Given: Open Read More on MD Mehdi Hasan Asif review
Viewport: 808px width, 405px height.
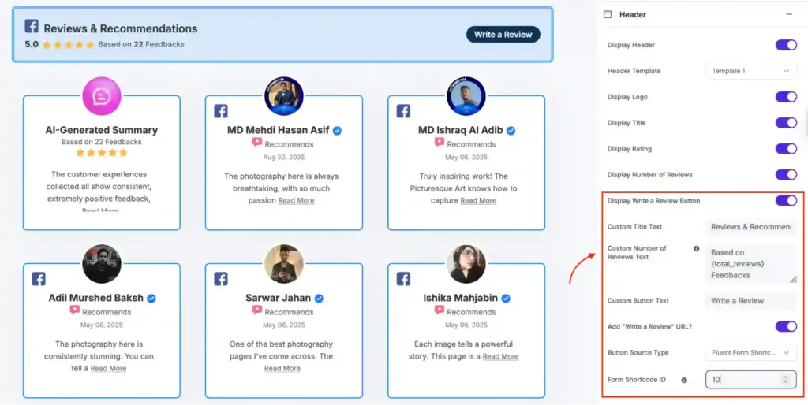Looking at the screenshot, I should click(297, 201).
